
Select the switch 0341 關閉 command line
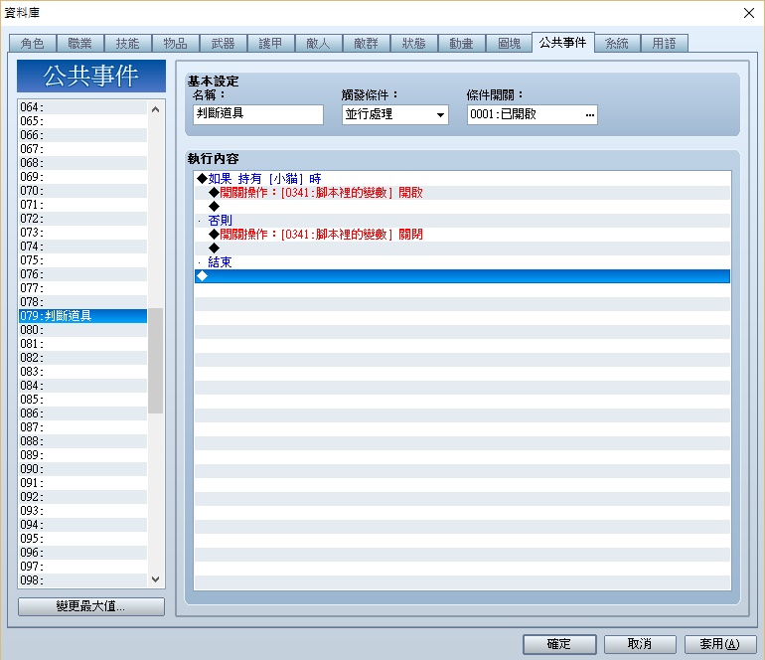(x=462, y=234)
